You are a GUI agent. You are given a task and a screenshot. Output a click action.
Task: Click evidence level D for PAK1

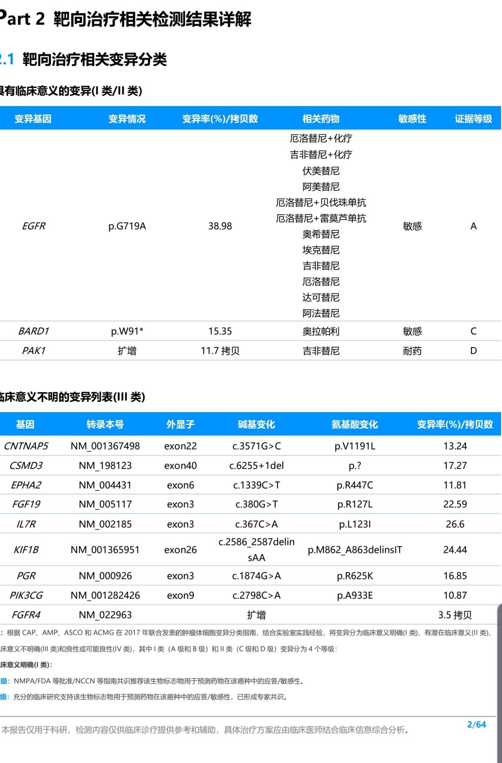click(473, 351)
